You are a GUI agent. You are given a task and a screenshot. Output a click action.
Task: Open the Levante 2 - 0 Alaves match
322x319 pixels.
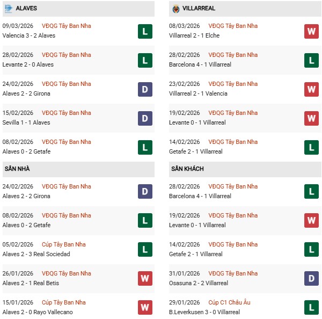(x=28, y=64)
